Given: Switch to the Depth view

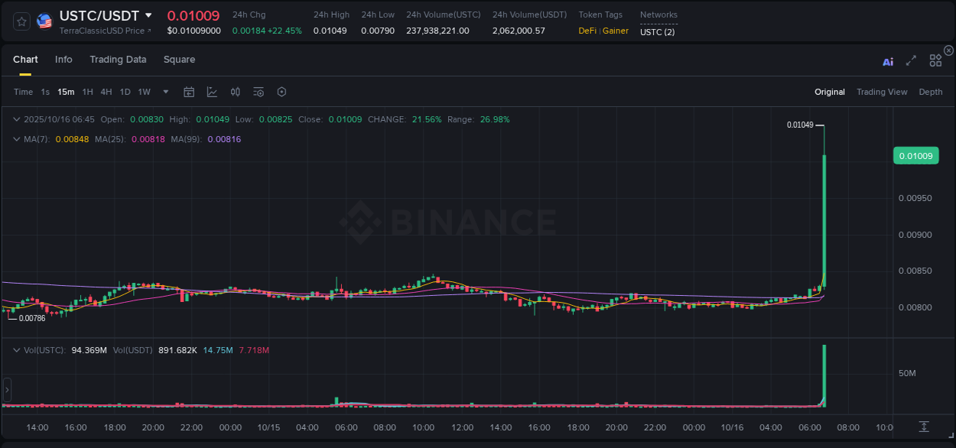Looking at the screenshot, I should [x=930, y=92].
